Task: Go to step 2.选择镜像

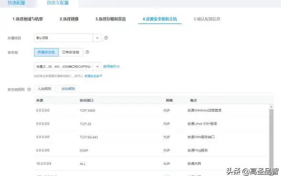Action: (x=69, y=19)
